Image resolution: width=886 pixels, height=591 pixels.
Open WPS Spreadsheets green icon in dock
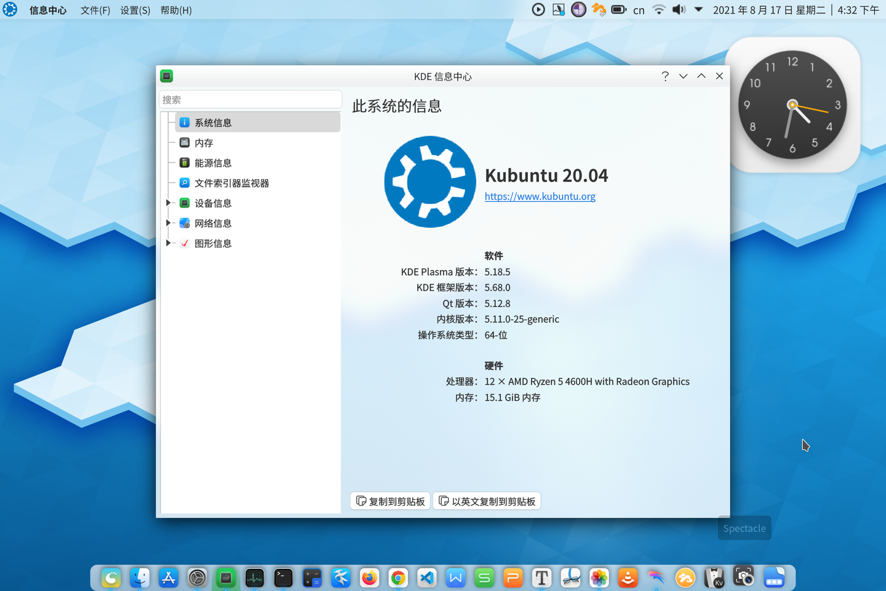484,577
